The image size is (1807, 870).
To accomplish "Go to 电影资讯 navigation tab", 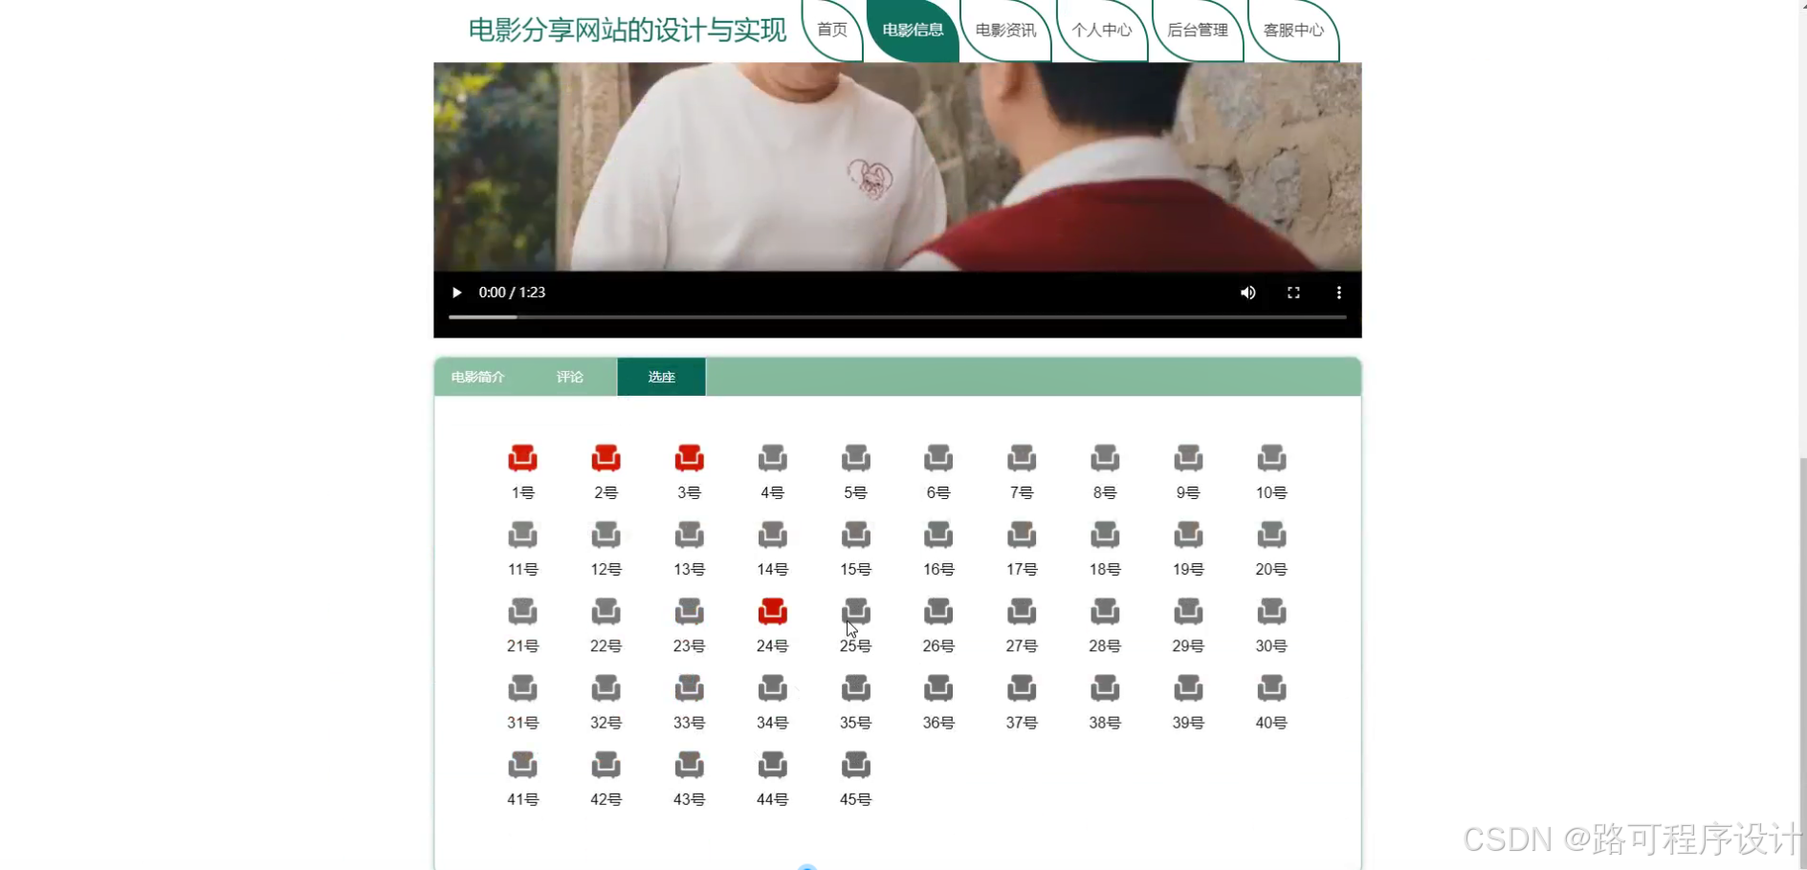I will coord(1005,30).
